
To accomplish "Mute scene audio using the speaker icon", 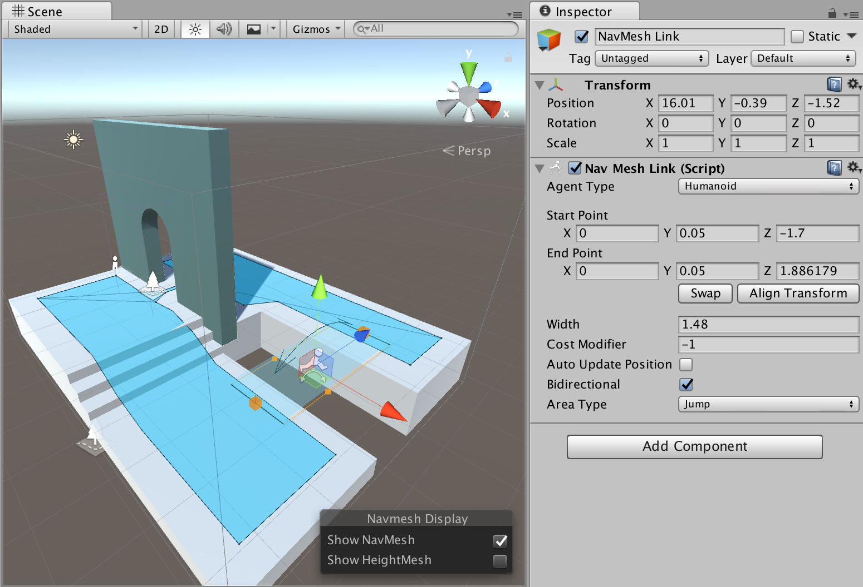I will [x=224, y=29].
